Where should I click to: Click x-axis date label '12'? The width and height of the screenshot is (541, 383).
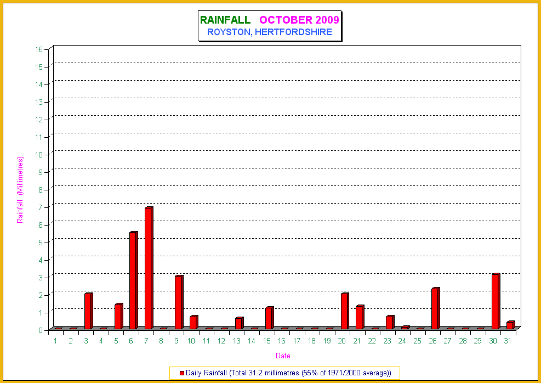(221, 341)
